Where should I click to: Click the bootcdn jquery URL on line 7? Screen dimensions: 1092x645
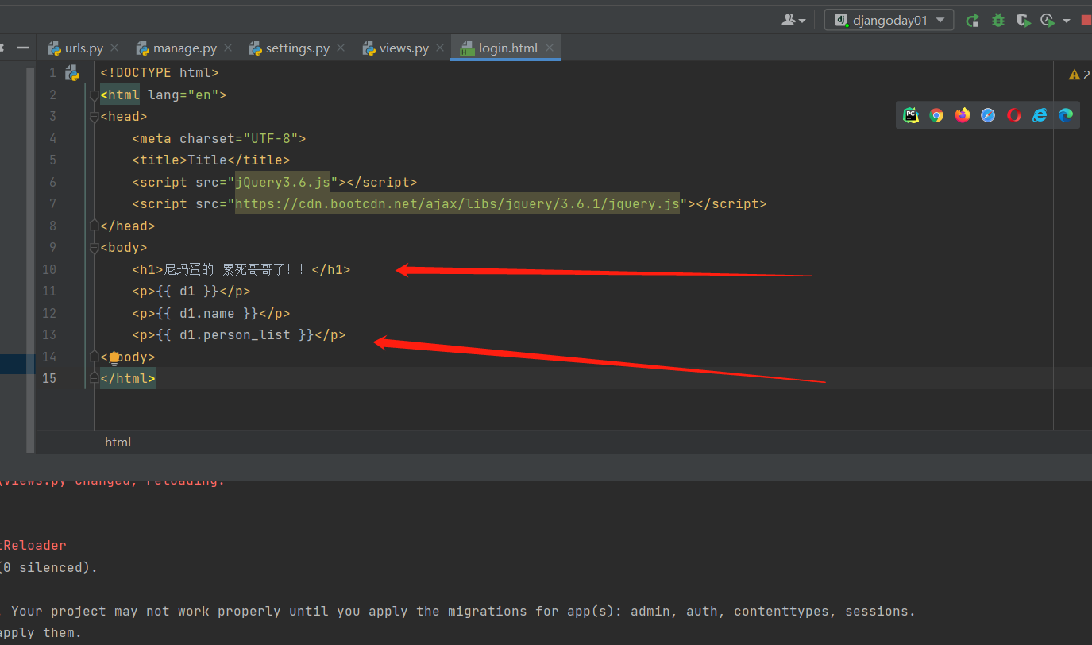pyautogui.click(x=457, y=204)
